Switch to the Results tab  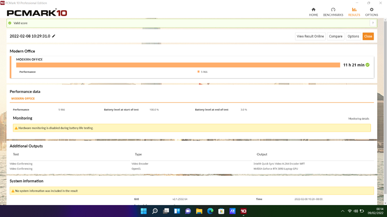click(x=354, y=12)
